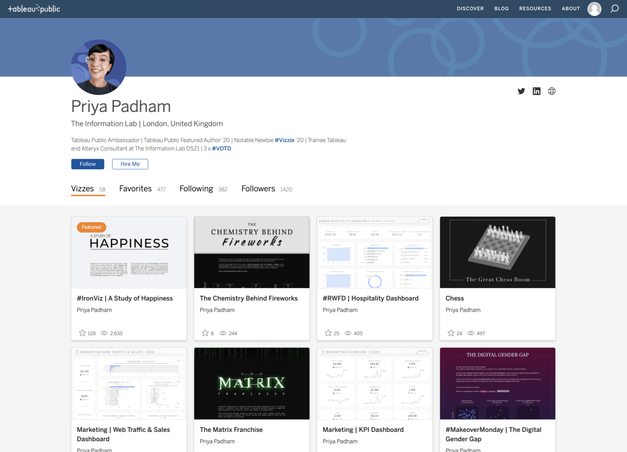The image size is (627, 452).
Task: Open the website globe icon
Action: point(552,91)
